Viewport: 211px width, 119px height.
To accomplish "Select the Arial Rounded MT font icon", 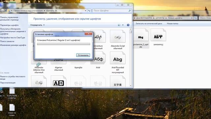I will click(118, 58).
